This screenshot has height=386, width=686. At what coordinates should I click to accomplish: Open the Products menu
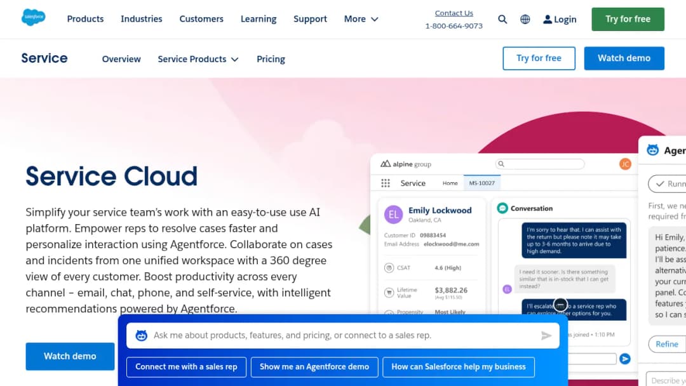pyautogui.click(x=85, y=19)
